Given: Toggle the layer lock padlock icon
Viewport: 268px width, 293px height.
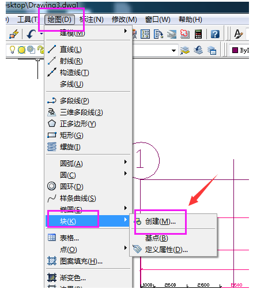Looking at the screenshot, I should tap(40, 50).
